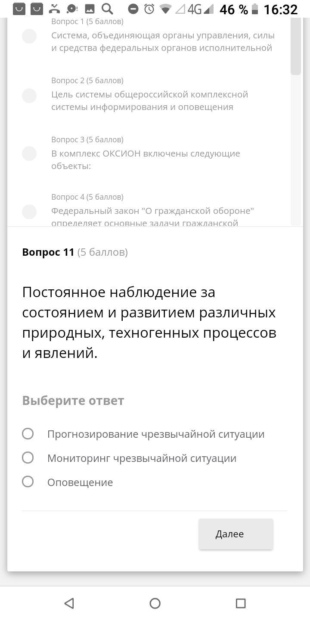The image size is (310, 621).
Task: Tap the image notification icon in status bar
Action: click(90, 9)
